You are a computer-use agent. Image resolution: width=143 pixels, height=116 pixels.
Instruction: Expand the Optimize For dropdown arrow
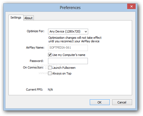point(86,32)
